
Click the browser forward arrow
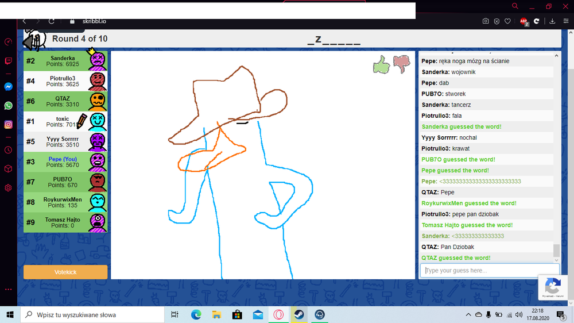click(x=38, y=21)
